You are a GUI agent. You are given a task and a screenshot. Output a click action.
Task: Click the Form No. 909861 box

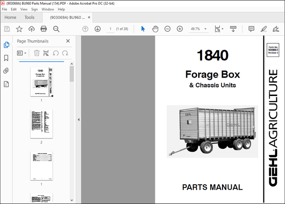tap(273, 50)
